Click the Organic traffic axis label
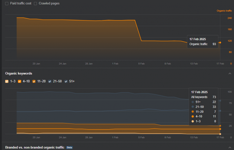Screen dimensions: 234x150 click(x=224, y=11)
